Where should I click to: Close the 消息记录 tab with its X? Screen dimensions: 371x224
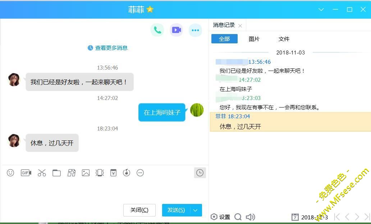pos(240,26)
